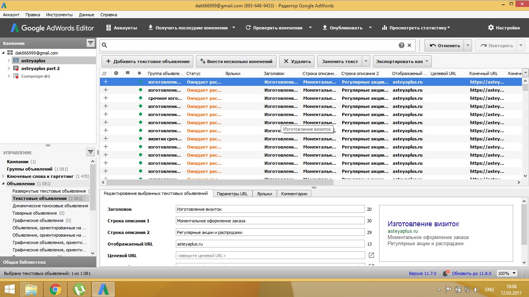
Task: Click the filter icon beside УПРАВЛЕНИЕ
Action: click(x=91, y=152)
